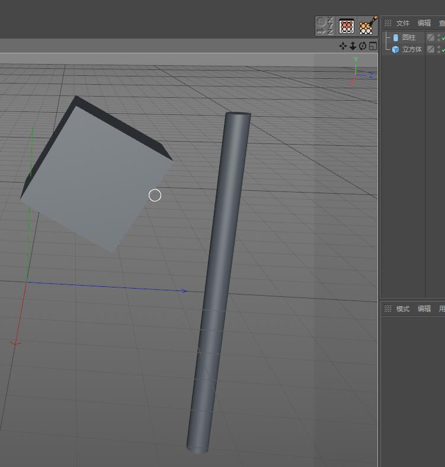Image resolution: width=445 pixels, height=467 pixels.
Task: Toggle the layer square for 立方体
Action: coord(431,49)
